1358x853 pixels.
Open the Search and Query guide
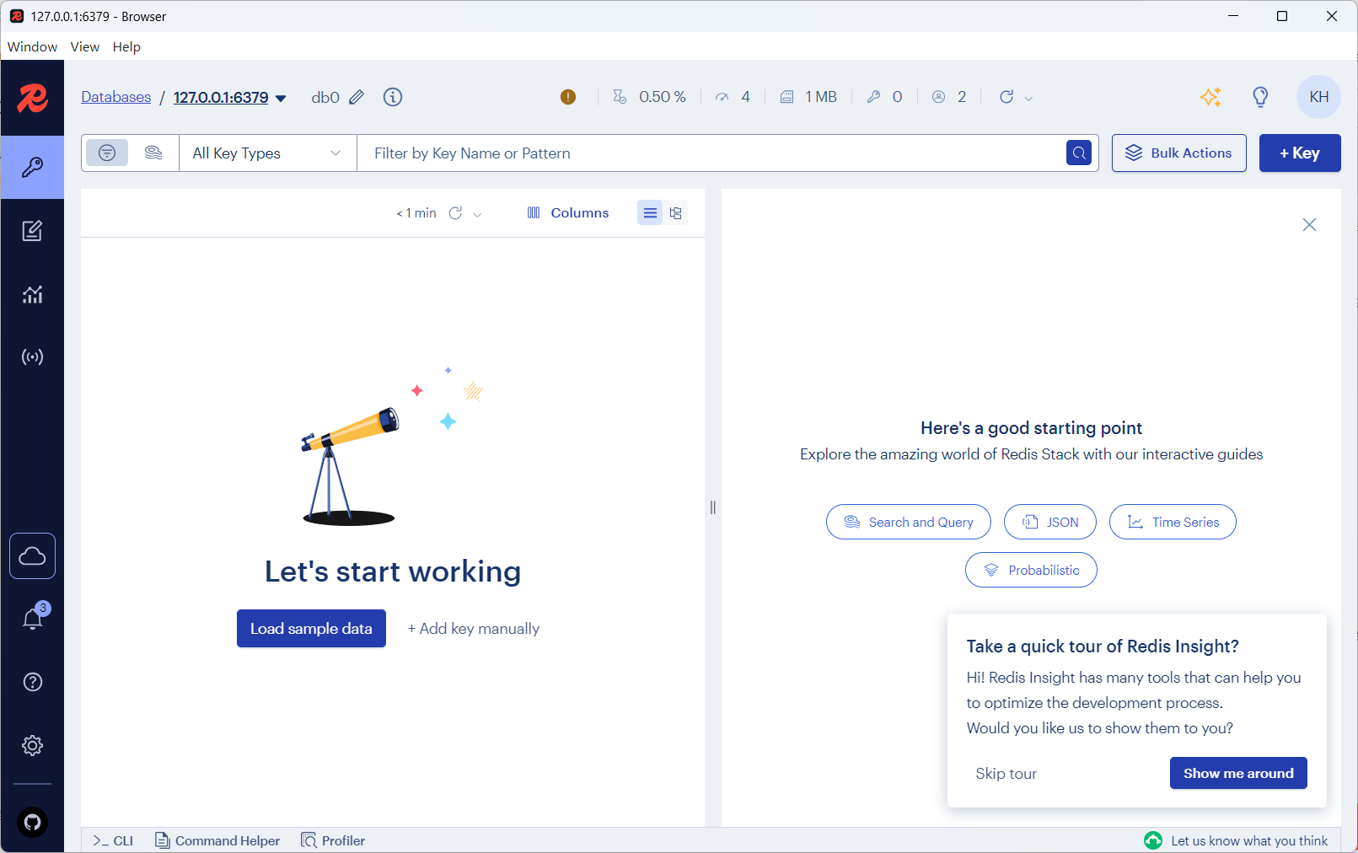[x=909, y=522]
